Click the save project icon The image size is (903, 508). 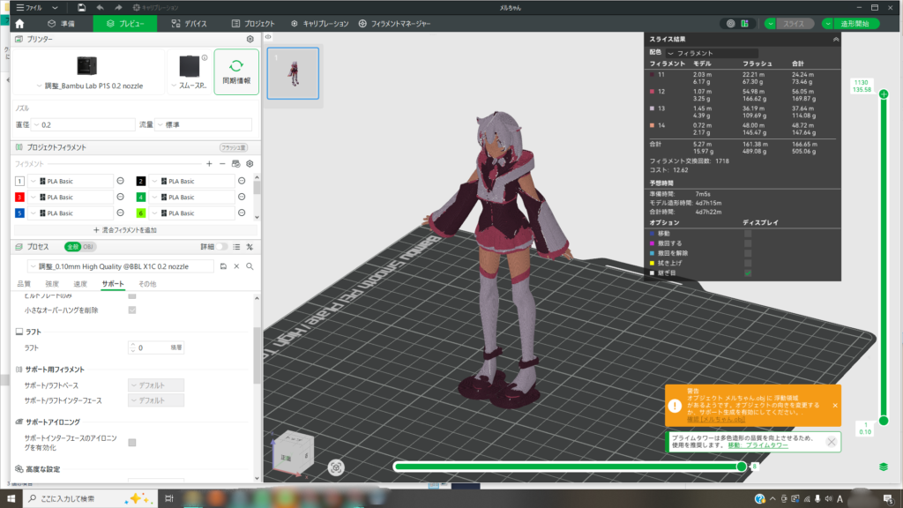click(x=81, y=7)
